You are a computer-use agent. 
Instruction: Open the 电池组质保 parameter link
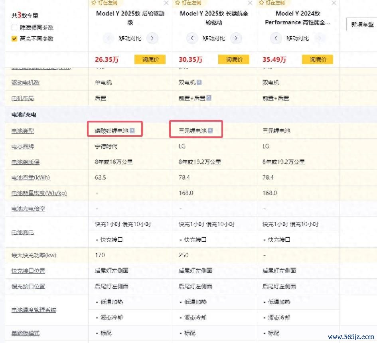pos(26,162)
